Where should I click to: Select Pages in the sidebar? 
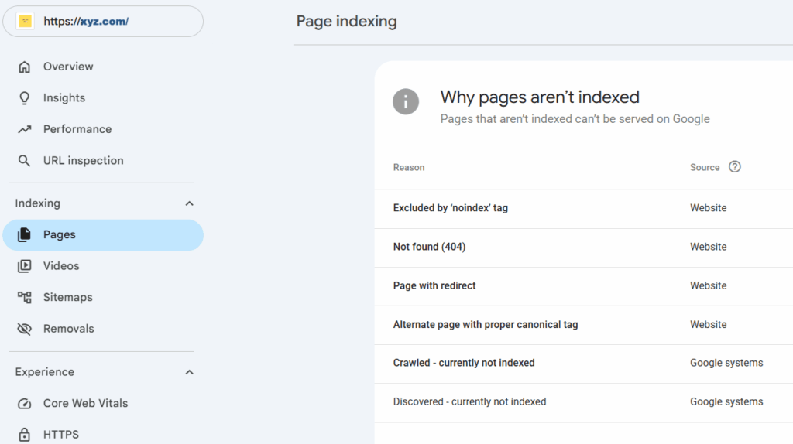[x=103, y=235]
